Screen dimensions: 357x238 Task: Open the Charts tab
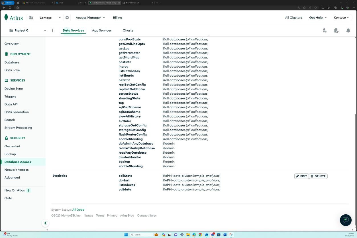(x=128, y=30)
